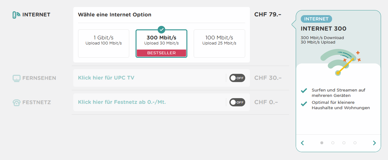Jump to the fourth carousel dot

coord(355,143)
